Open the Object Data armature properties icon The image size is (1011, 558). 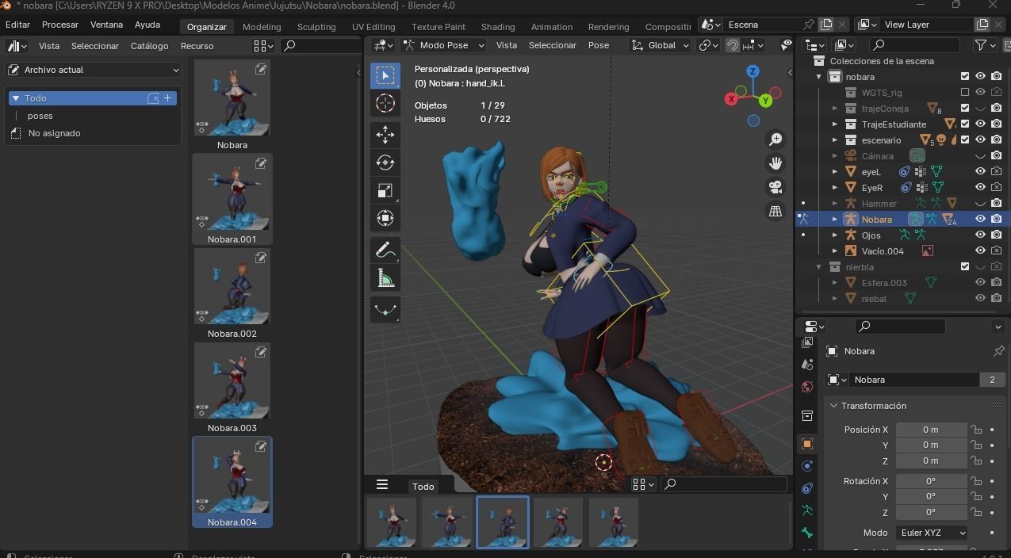coord(807,510)
